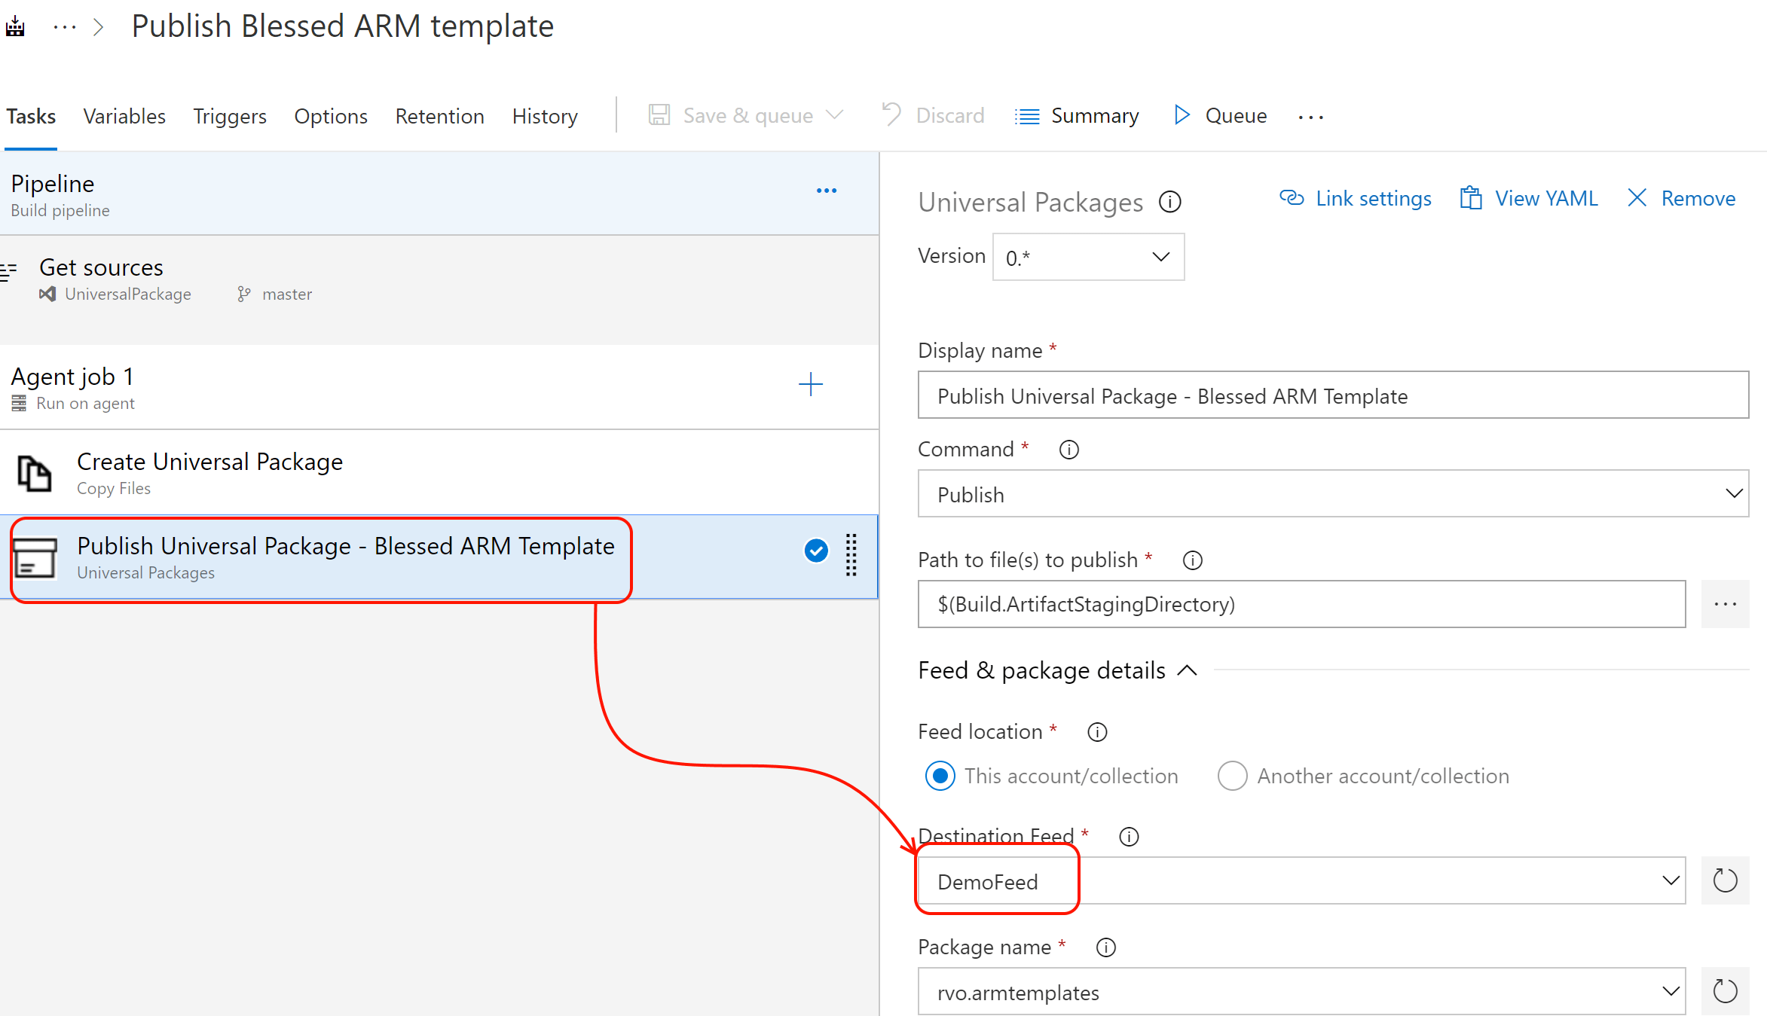This screenshot has width=1767, height=1016.
Task: Open the Command Publish dropdown
Action: (x=1332, y=494)
